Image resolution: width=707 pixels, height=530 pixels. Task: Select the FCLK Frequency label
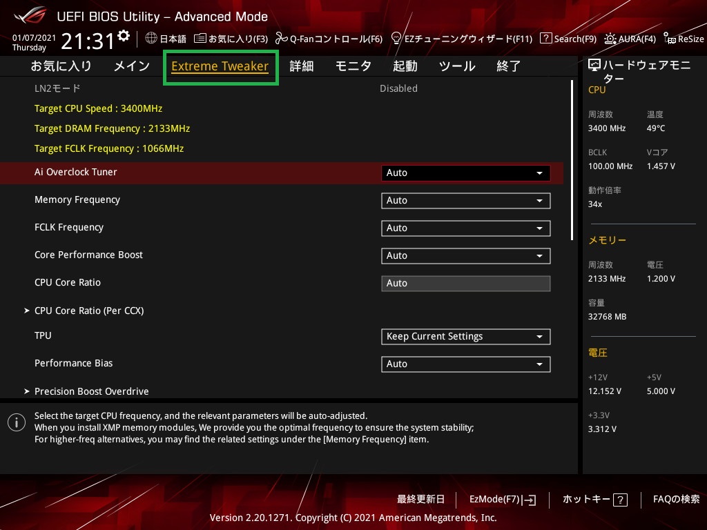point(69,227)
